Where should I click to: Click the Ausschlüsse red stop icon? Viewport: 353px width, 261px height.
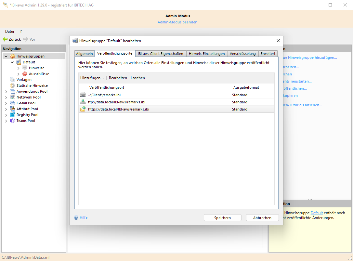pyautogui.click(x=25, y=74)
